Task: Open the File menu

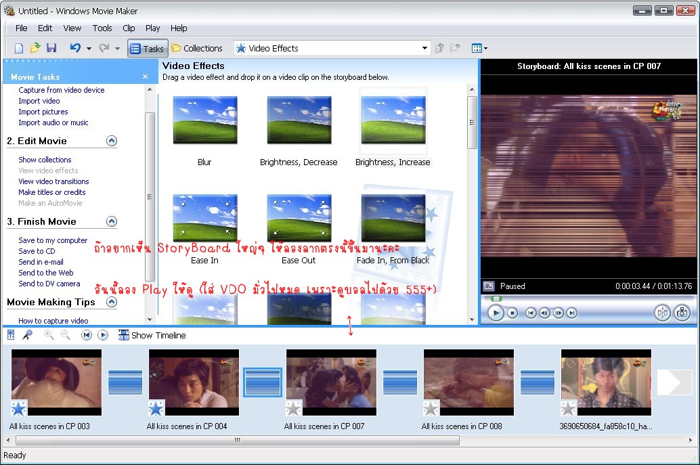Action: point(22,28)
